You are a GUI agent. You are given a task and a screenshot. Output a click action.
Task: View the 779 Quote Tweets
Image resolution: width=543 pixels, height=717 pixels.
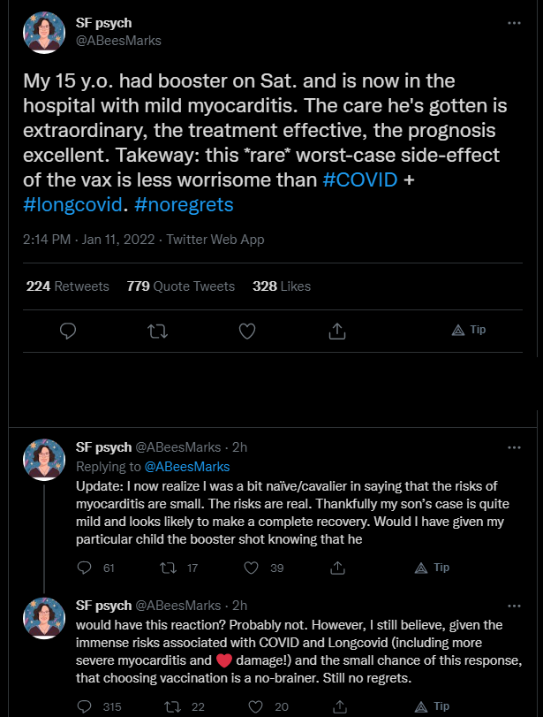(181, 286)
